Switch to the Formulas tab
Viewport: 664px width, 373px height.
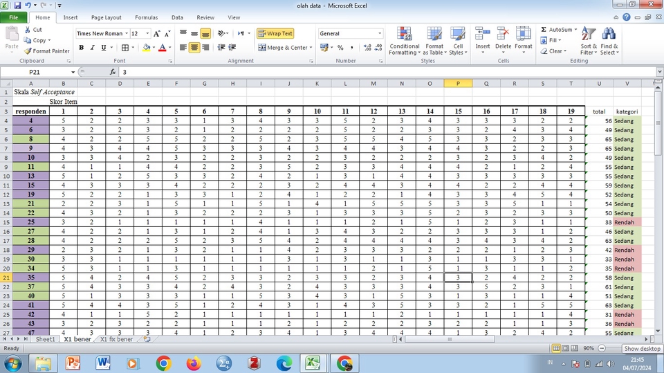tap(147, 17)
